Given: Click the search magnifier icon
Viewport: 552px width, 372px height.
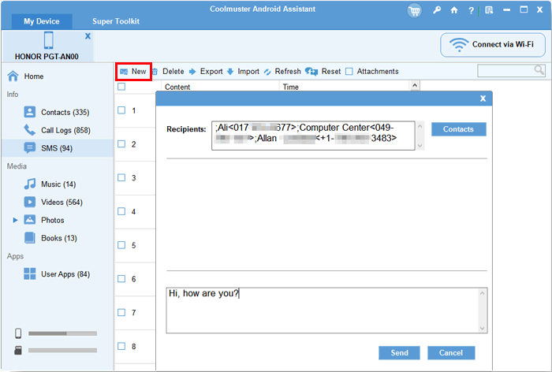Looking at the screenshot, I should click(539, 71).
